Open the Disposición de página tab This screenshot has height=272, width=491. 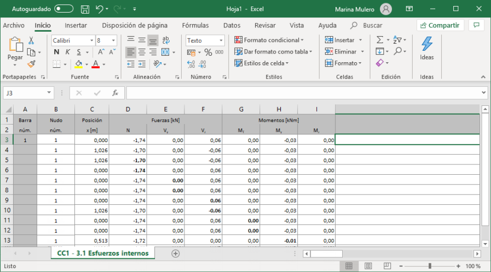[x=135, y=25]
